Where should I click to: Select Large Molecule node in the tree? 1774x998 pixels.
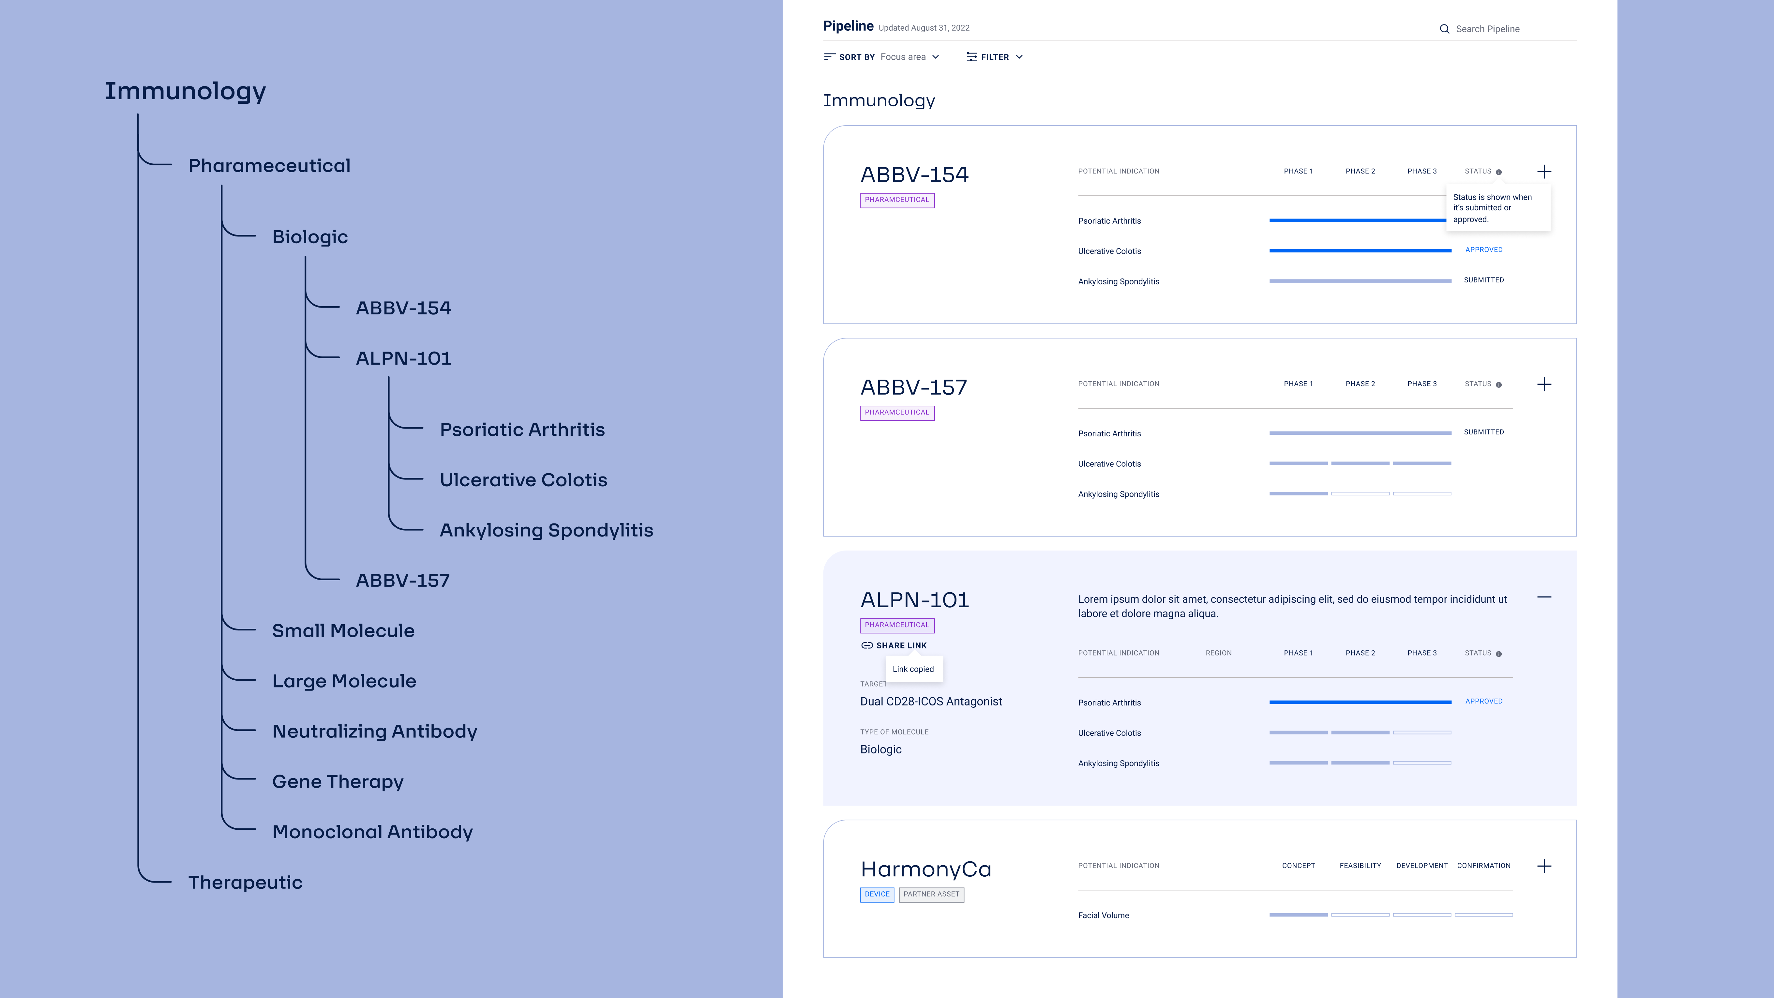pos(344,681)
